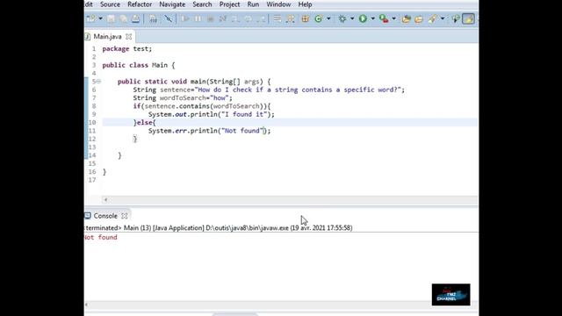Click the 'main(String[] args)' declaration
This screenshot has height=316, width=562.
(227, 82)
